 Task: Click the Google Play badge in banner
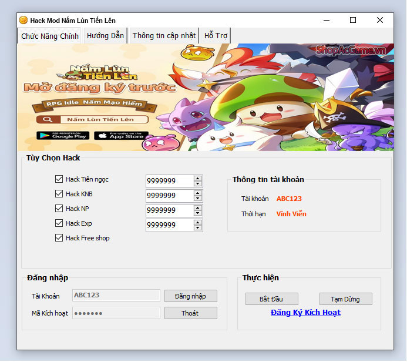pyautogui.click(x=63, y=136)
